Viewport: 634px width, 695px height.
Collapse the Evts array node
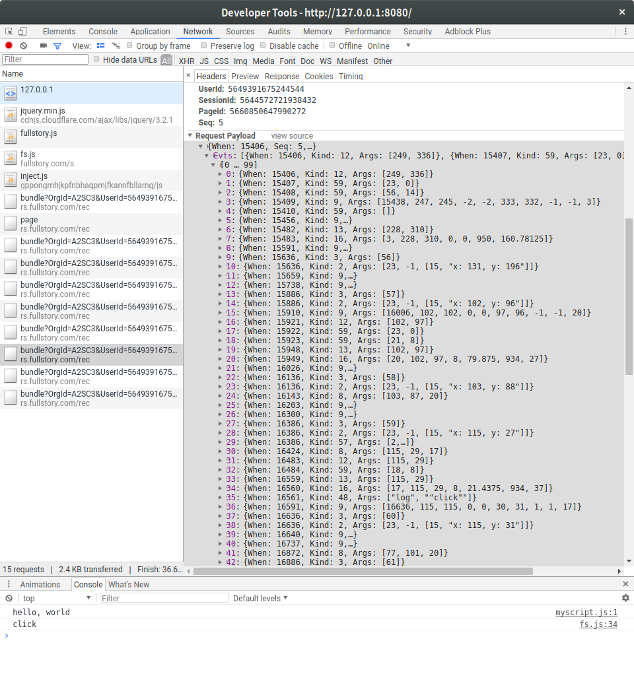[207, 156]
